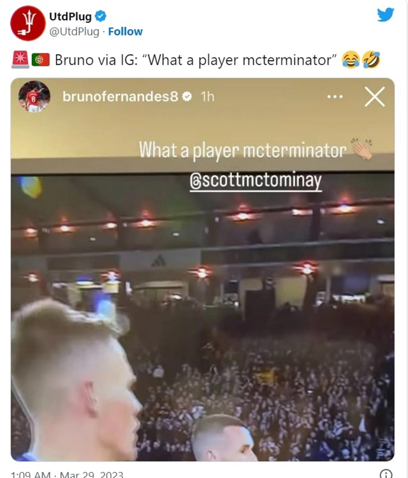Click the clapping hands emoji sticker
Viewport: 408px width, 478px height.
pyautogui.click(x=362, y=149)
